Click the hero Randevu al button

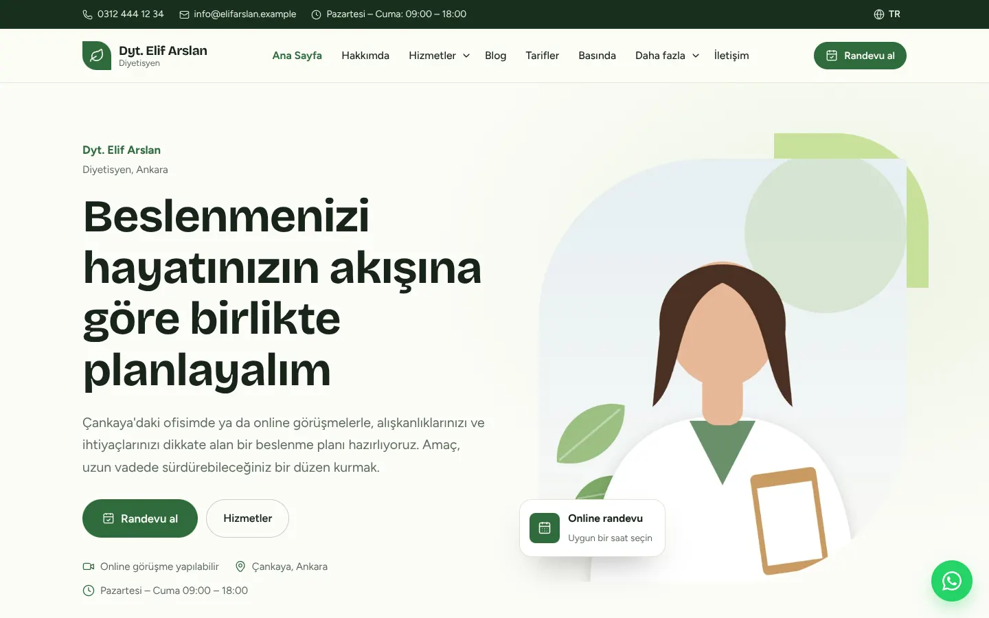pyautogui.click(x=140, y=518)
